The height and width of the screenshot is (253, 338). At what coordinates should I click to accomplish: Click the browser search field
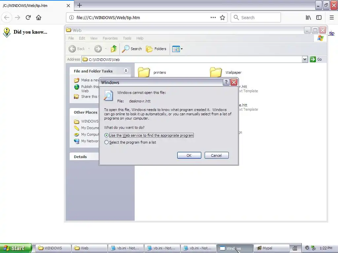click(x=256, y=17)
